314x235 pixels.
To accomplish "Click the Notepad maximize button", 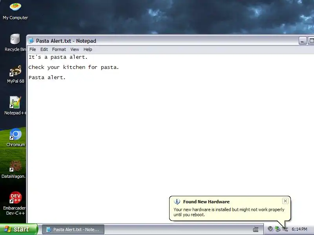I will [311, 41].
